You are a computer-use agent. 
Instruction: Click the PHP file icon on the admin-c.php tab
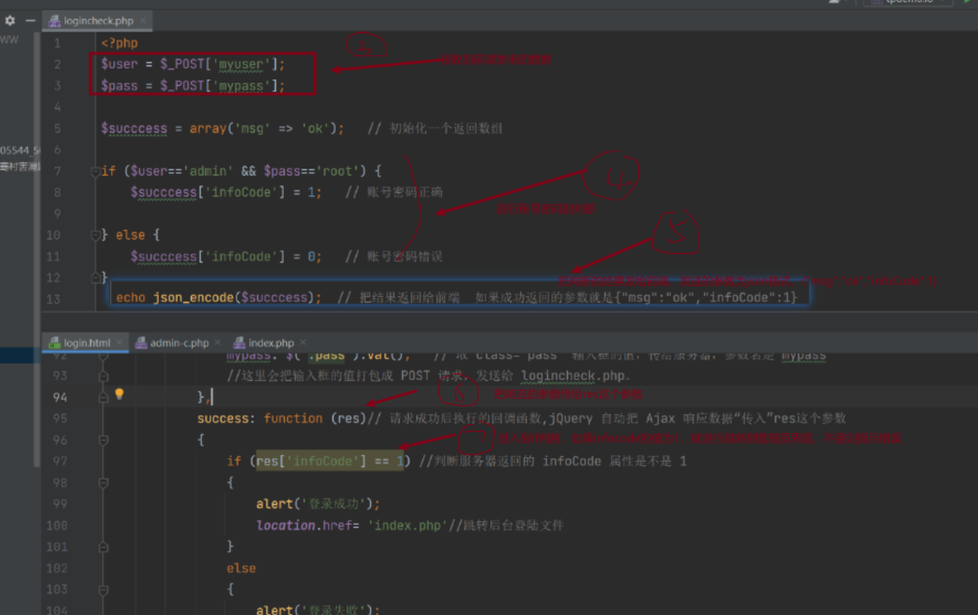pos(141,343)
